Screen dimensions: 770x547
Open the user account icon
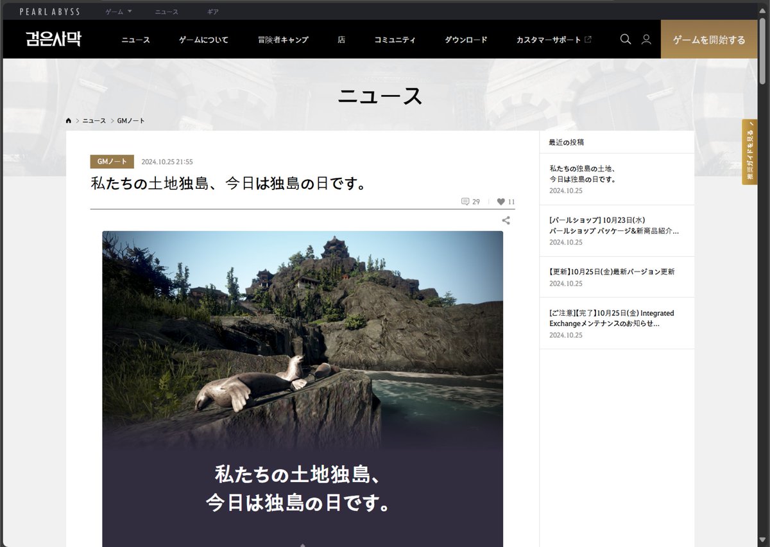point(646,39)
